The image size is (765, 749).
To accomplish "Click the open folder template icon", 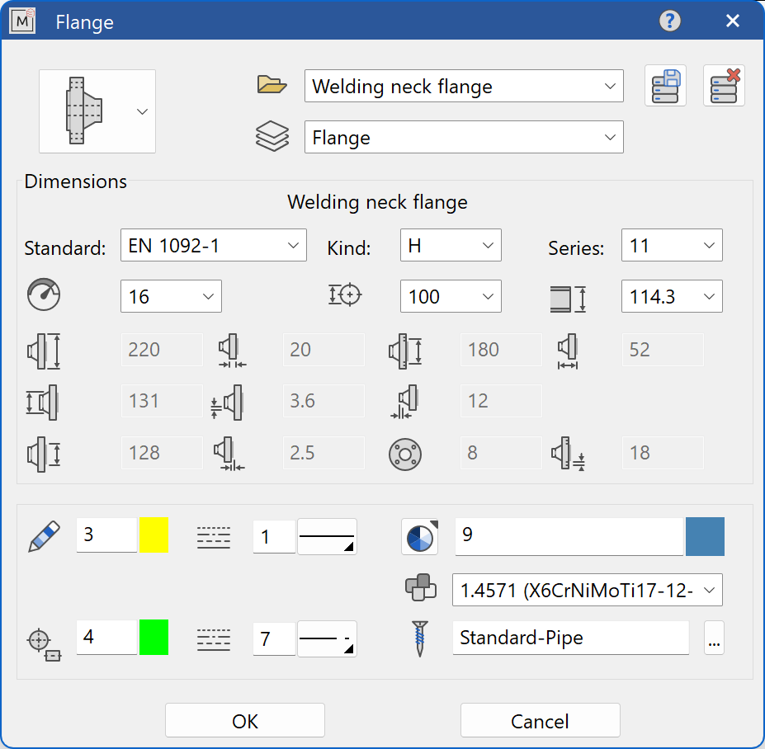I will tap(272, 85).
